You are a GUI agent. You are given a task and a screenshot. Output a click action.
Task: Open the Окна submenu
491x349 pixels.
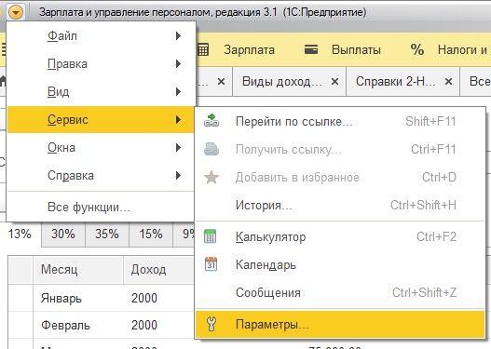pyautogui.click(x=101, y=147)
